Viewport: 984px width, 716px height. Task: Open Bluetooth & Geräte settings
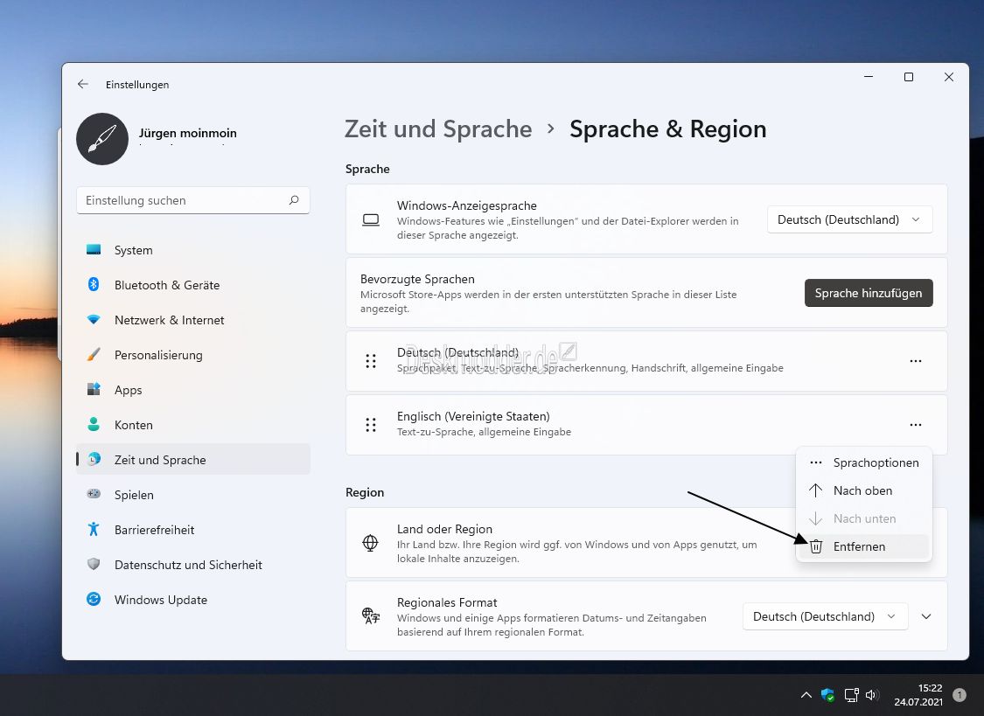pyautogui.click(x=193, y=285)
